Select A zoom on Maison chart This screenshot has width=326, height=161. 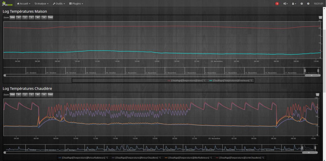tap(44, 17)
